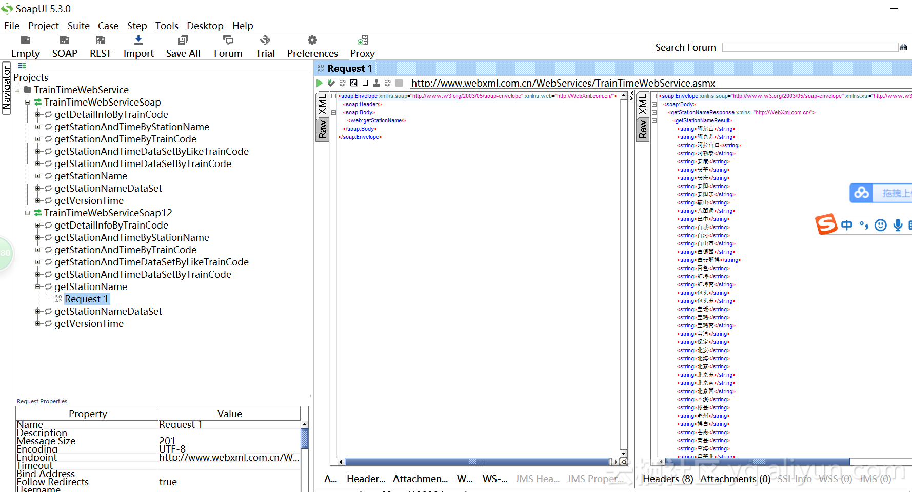The image size is (912, 492).
Task: Click the endpoint URL field
Action: pos(661,83)
